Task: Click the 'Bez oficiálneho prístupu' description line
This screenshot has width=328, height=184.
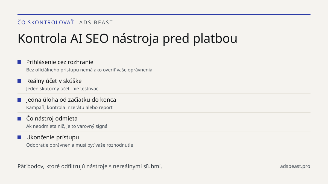Action: tap(89, 70)
